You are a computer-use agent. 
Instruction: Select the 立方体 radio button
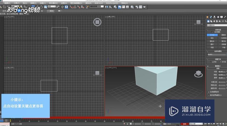pos(211,62)
